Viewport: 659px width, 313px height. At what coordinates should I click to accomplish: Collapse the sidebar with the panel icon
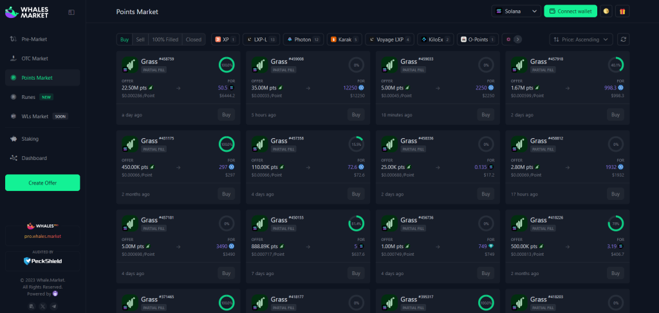pyautogui.click(x=71, y=13)
